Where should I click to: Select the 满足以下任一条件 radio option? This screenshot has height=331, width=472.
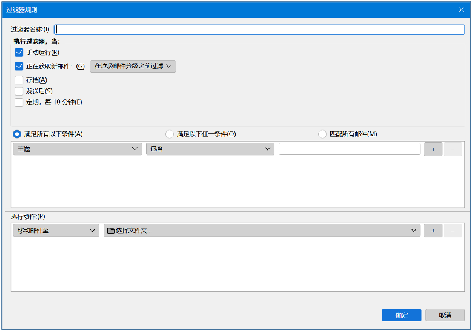coord(170,134)
